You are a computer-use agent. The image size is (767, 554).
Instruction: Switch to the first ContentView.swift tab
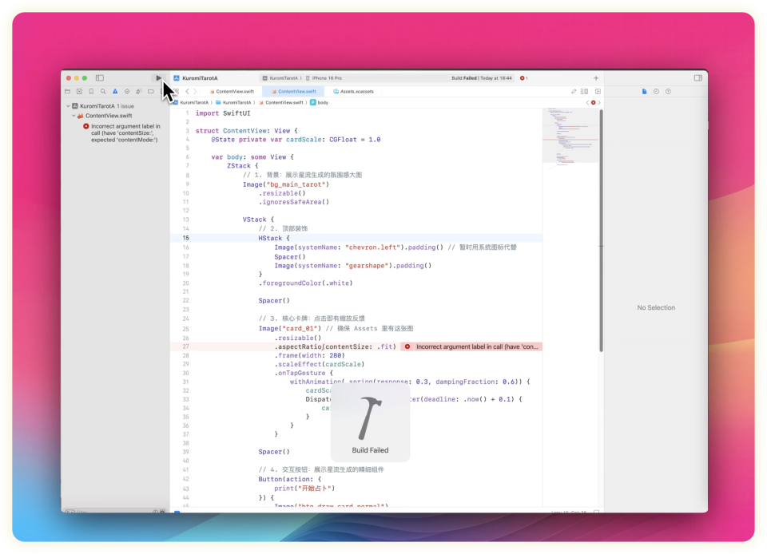pyautogui.click(x=232, y=92)
